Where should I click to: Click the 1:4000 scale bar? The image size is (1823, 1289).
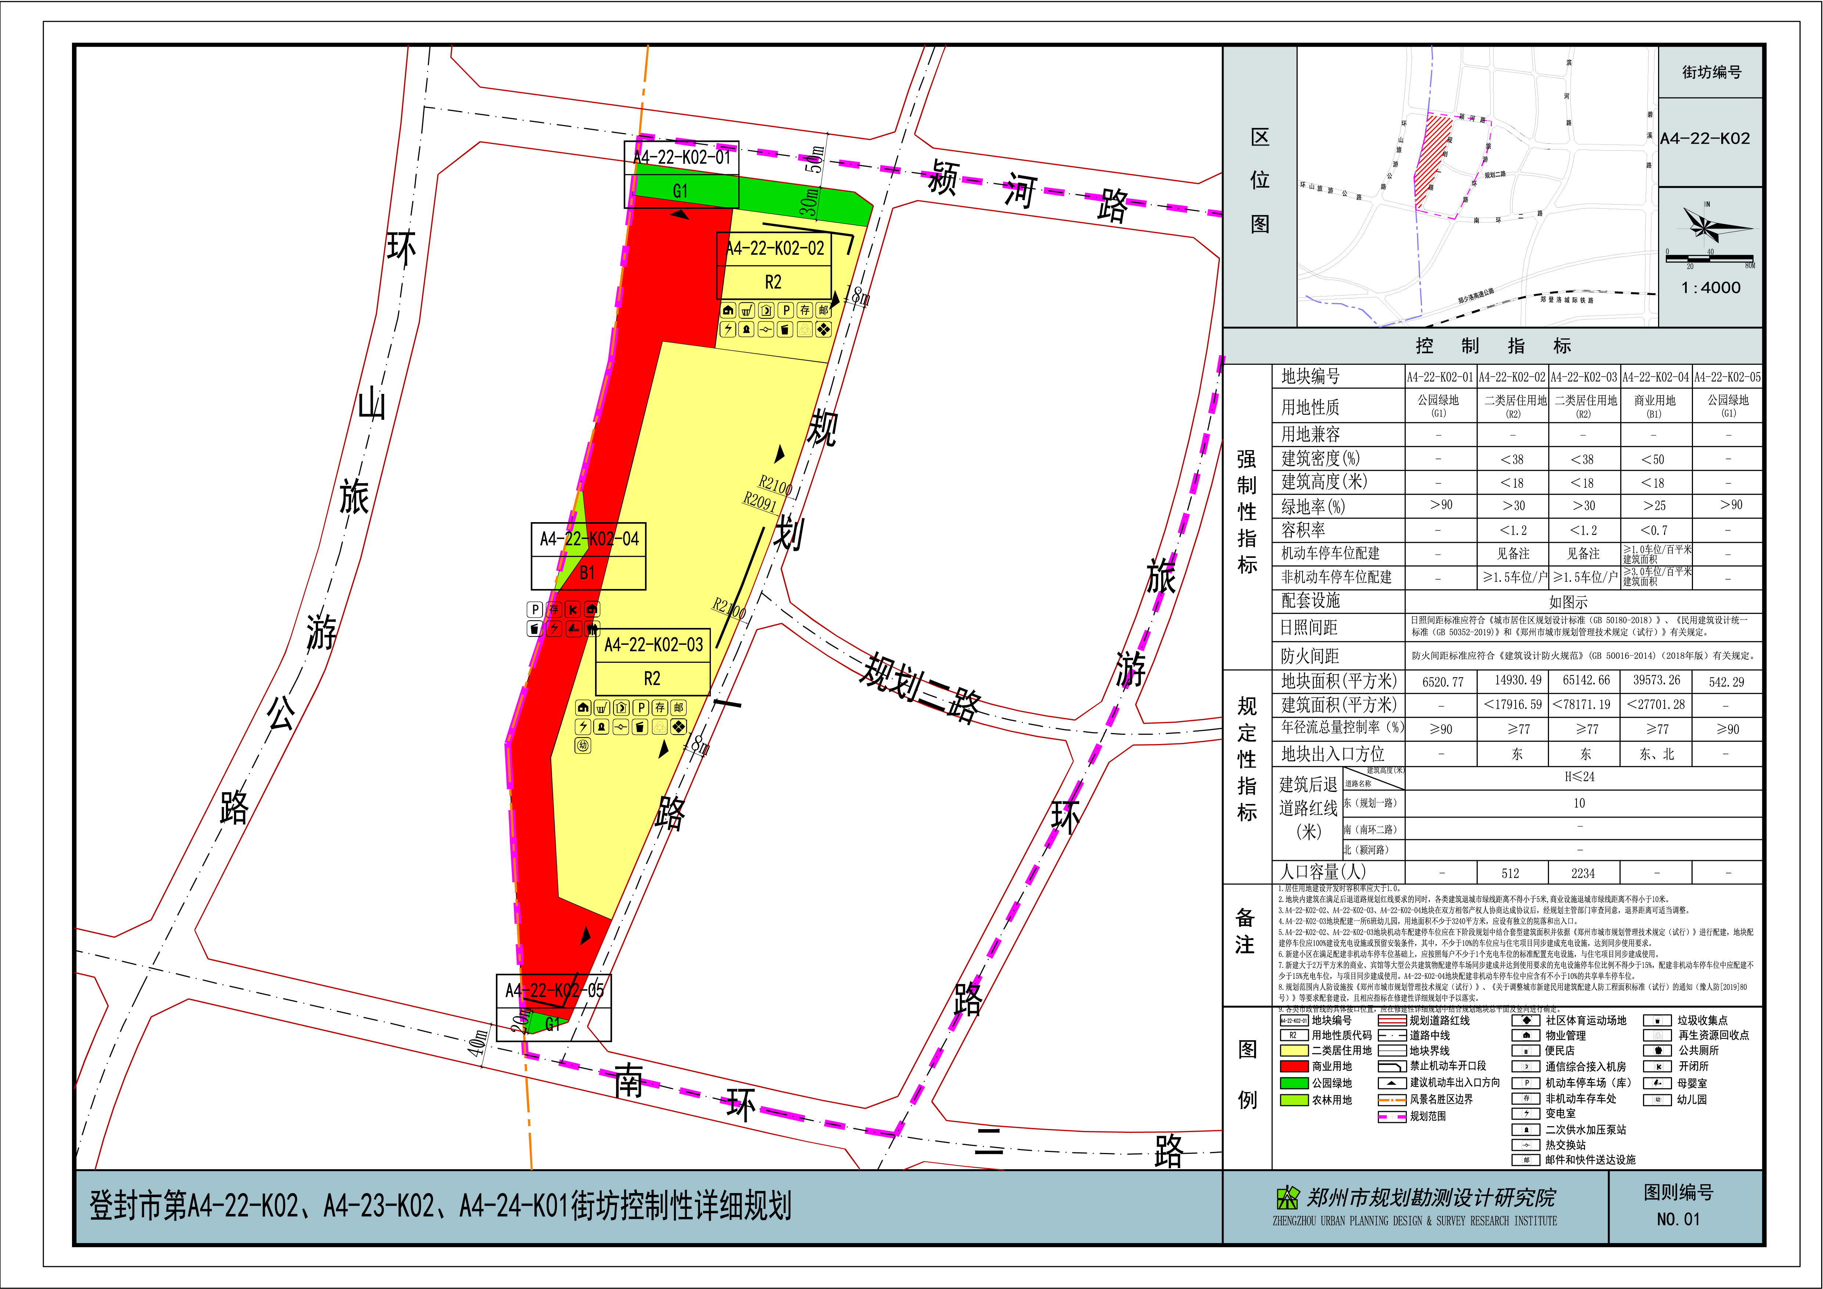(x=1710, y=259)
